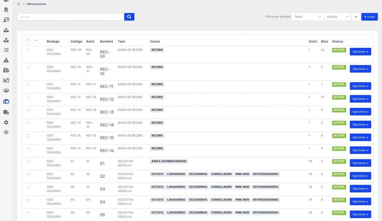Click the ACTIVE status badge for REC-14

click(x=339, y=123)
